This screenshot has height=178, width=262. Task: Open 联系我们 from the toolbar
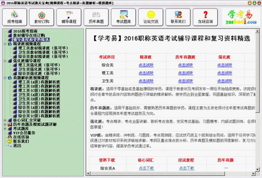[x=178, y=17]
